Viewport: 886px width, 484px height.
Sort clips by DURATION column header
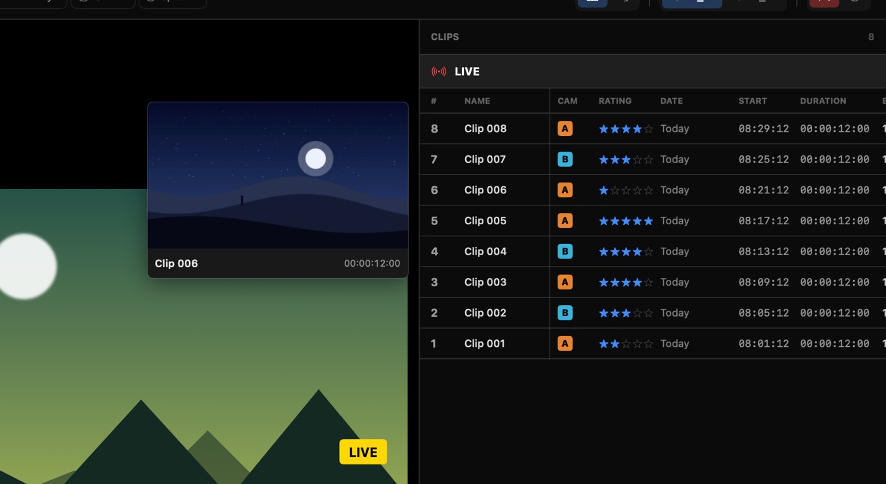[823, 100]
